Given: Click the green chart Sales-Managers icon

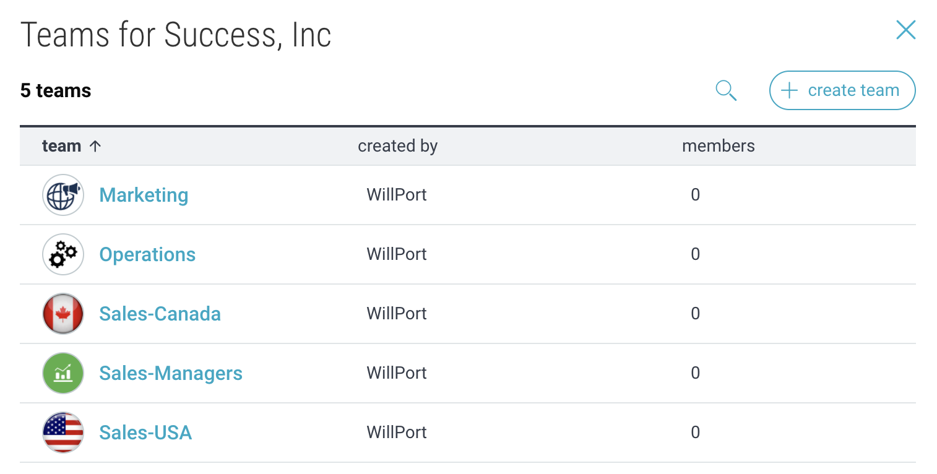Looking at the screenshot, I should point(63,373).
